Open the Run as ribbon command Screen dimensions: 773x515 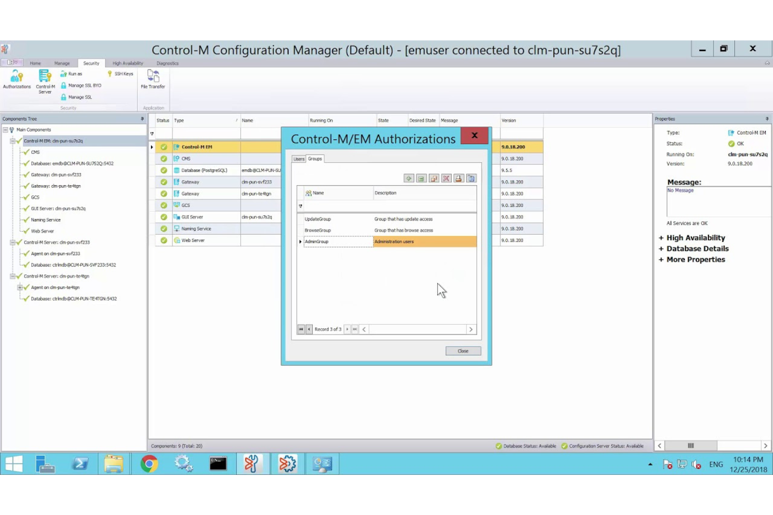72,74
